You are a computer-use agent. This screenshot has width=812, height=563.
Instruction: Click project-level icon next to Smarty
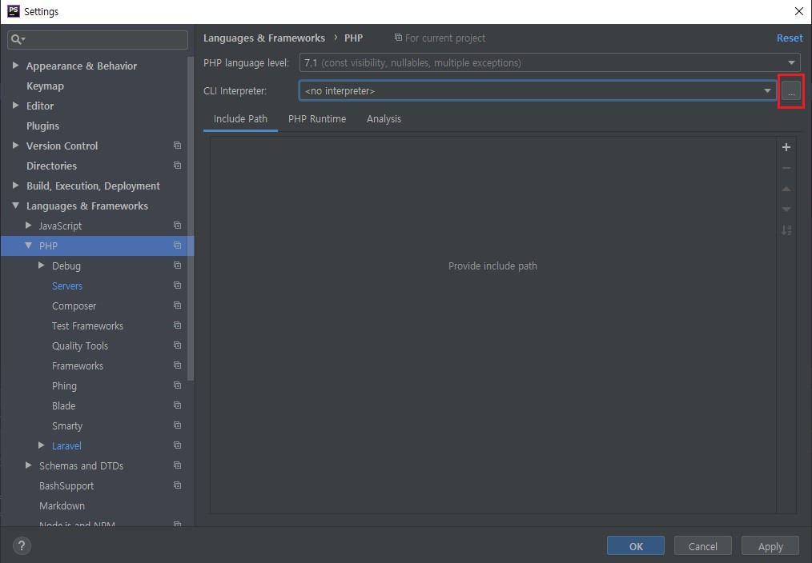click(177, 425)
